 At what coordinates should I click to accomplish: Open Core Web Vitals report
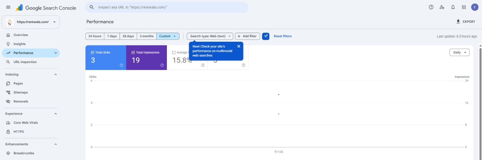coord(31,123)
